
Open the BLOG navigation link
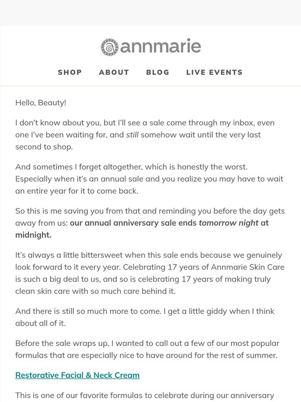tap(158, 72)
